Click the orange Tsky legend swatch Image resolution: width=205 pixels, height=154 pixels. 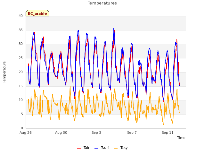(116, 148)
